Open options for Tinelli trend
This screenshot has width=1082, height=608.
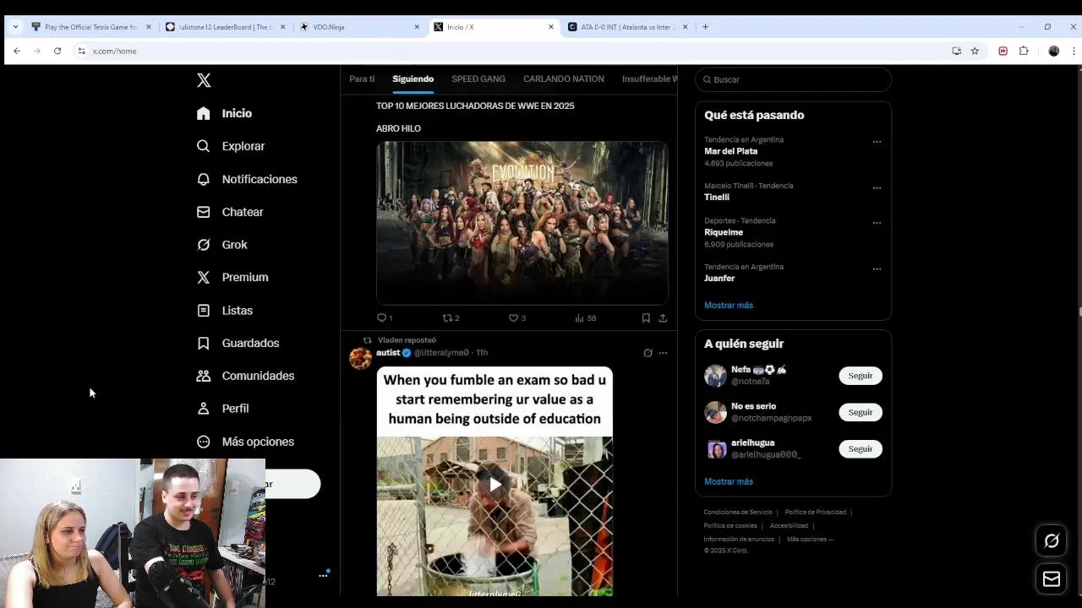[877, 188]
